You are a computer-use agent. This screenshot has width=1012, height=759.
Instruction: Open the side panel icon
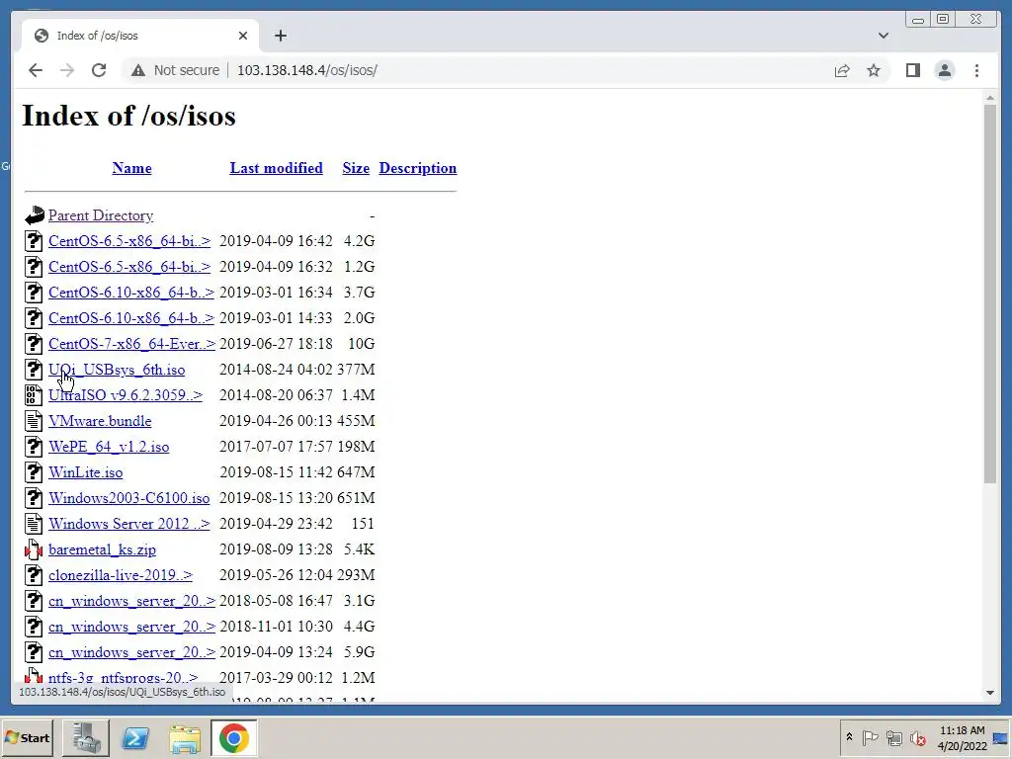pyautogui.click(x=912, y=70)
